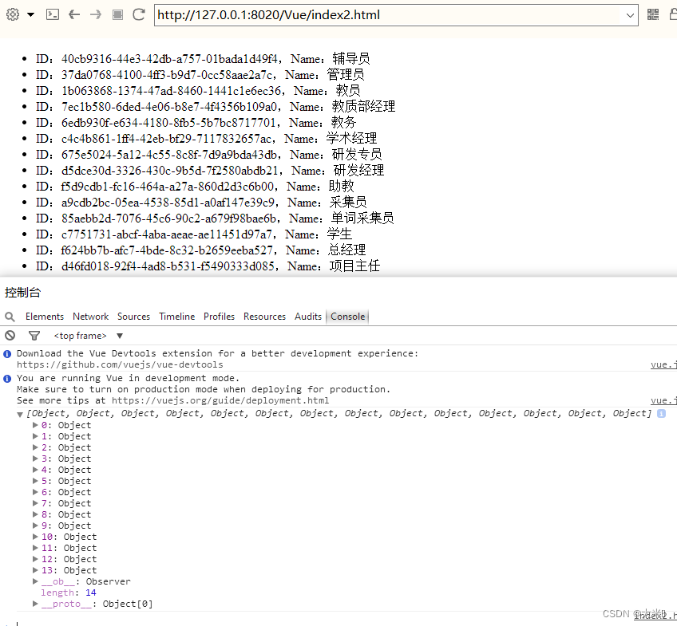Expand array item 13: Object
This screenshot has height=626, width=677.
tap(35, 570)
